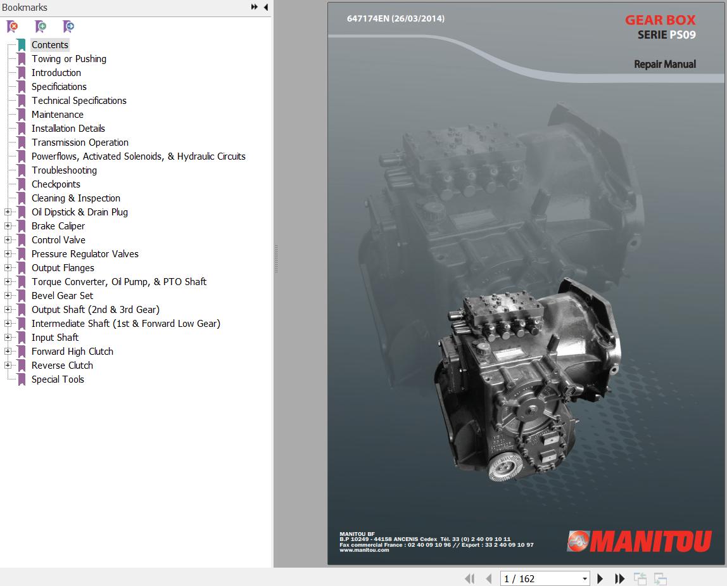Click the previous view navigation icon
Image resolution: width=727 pixels, height=586 pixels.
click(x=640, y=578)
